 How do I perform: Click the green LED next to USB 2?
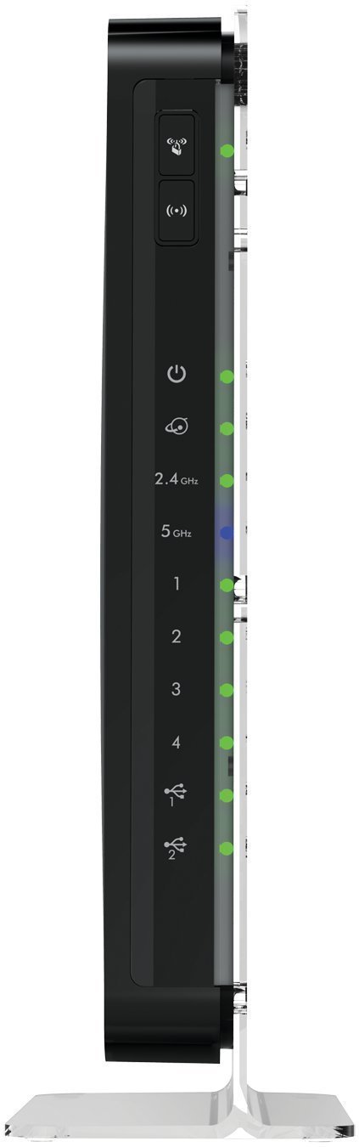(227, 848)
